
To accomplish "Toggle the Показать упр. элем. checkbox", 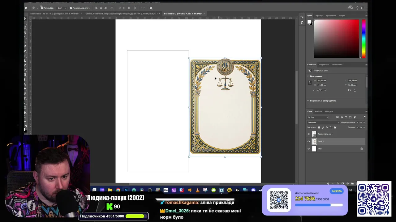I will (71, 8).
